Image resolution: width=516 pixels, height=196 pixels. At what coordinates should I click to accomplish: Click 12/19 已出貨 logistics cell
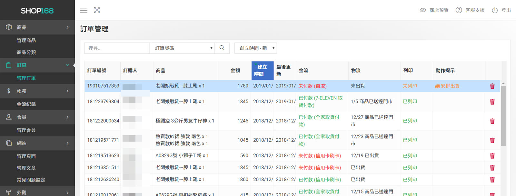[365, 155]
